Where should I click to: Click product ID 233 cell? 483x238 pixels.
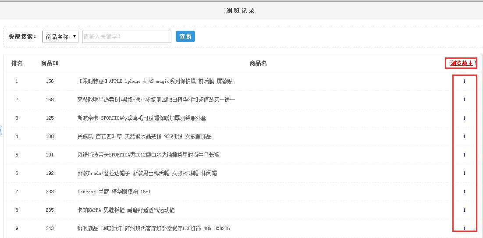[x=50, y=192]
